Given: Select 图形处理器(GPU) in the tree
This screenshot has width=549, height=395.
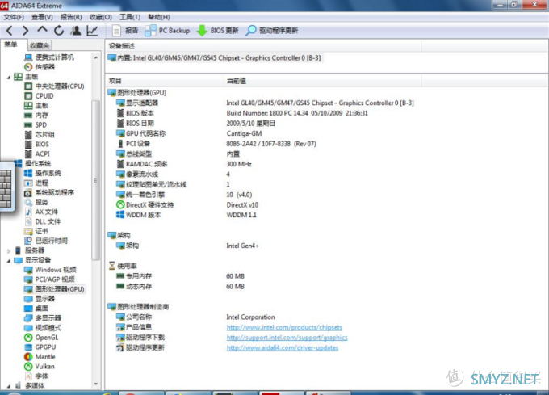Looking at the screenshot, I should (x=54, y=289).
